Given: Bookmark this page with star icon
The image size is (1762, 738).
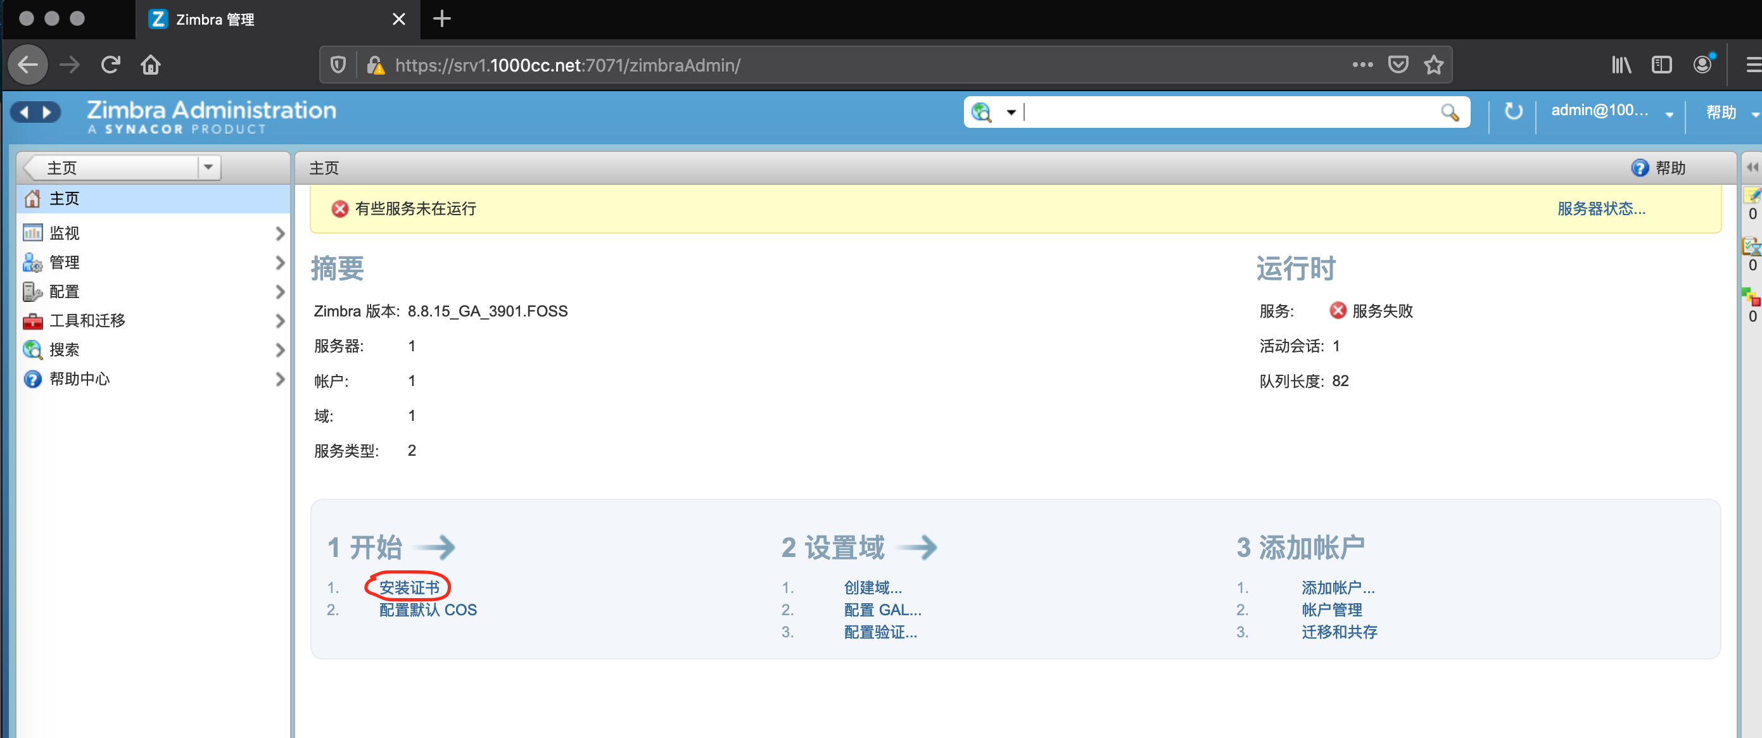Looking at the screenshot, I should click(1434, 65).
